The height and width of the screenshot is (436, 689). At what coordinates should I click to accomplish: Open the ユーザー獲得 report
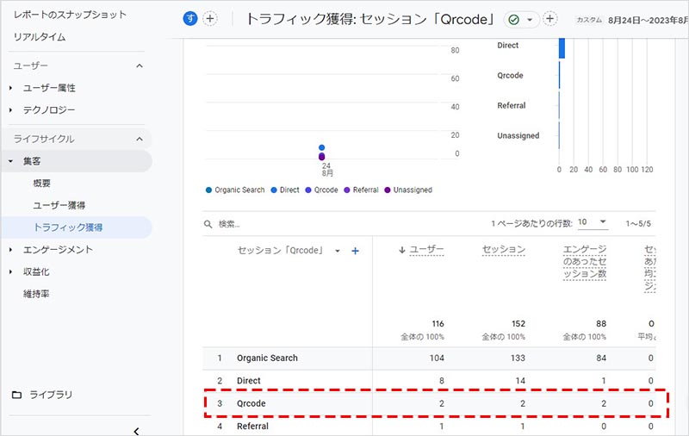[59, 205]
